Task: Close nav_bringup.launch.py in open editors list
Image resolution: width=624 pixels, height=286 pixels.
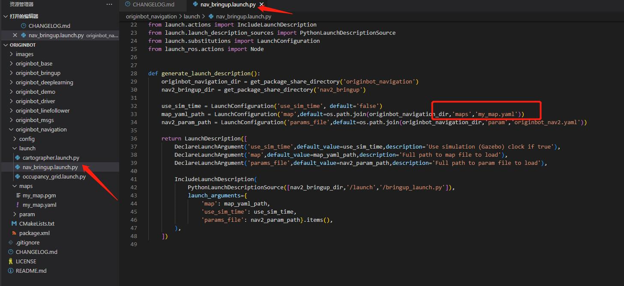Action: click(x=15, y=35)
